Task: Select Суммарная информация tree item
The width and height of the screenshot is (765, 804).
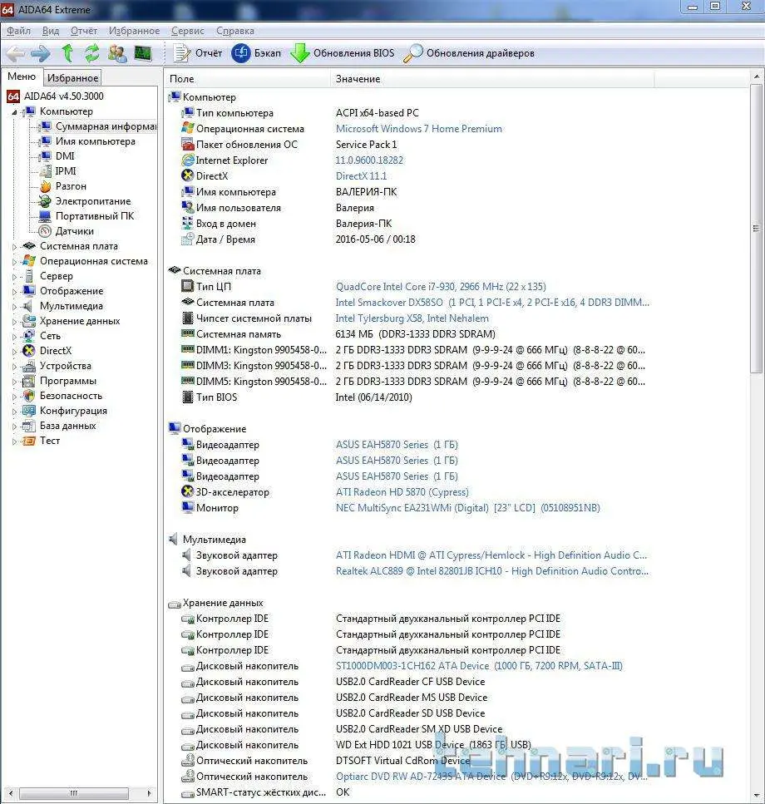Action: [x=97, y=126]
